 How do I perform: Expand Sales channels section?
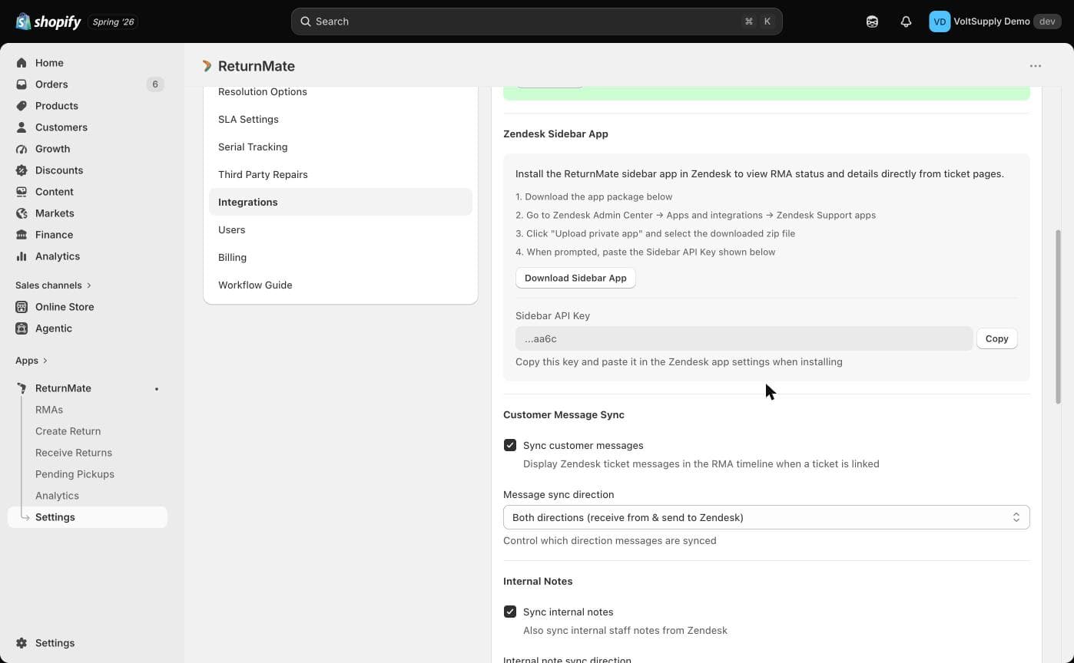tap(53, 285)
